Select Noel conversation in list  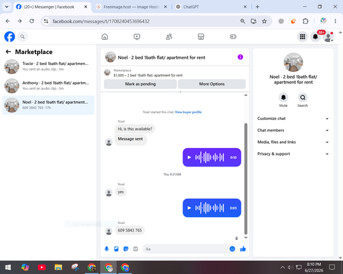point(48,105)
